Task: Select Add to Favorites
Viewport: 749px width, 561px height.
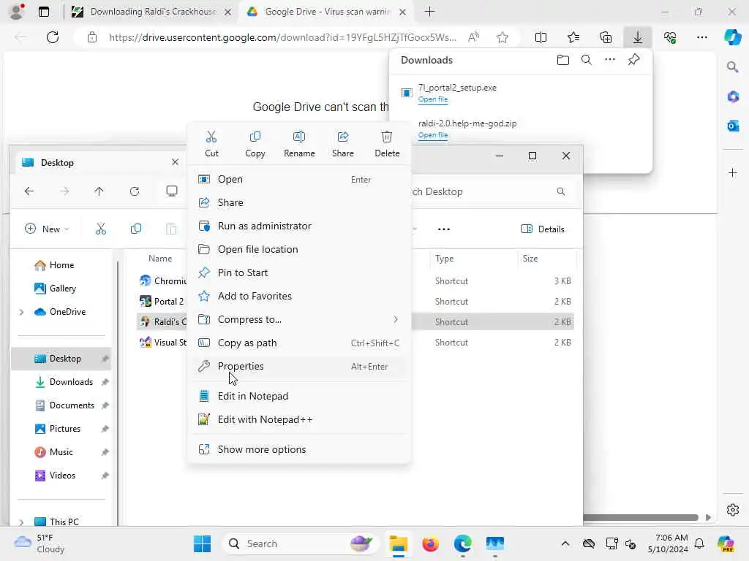Action: click(x=299, y=297)
